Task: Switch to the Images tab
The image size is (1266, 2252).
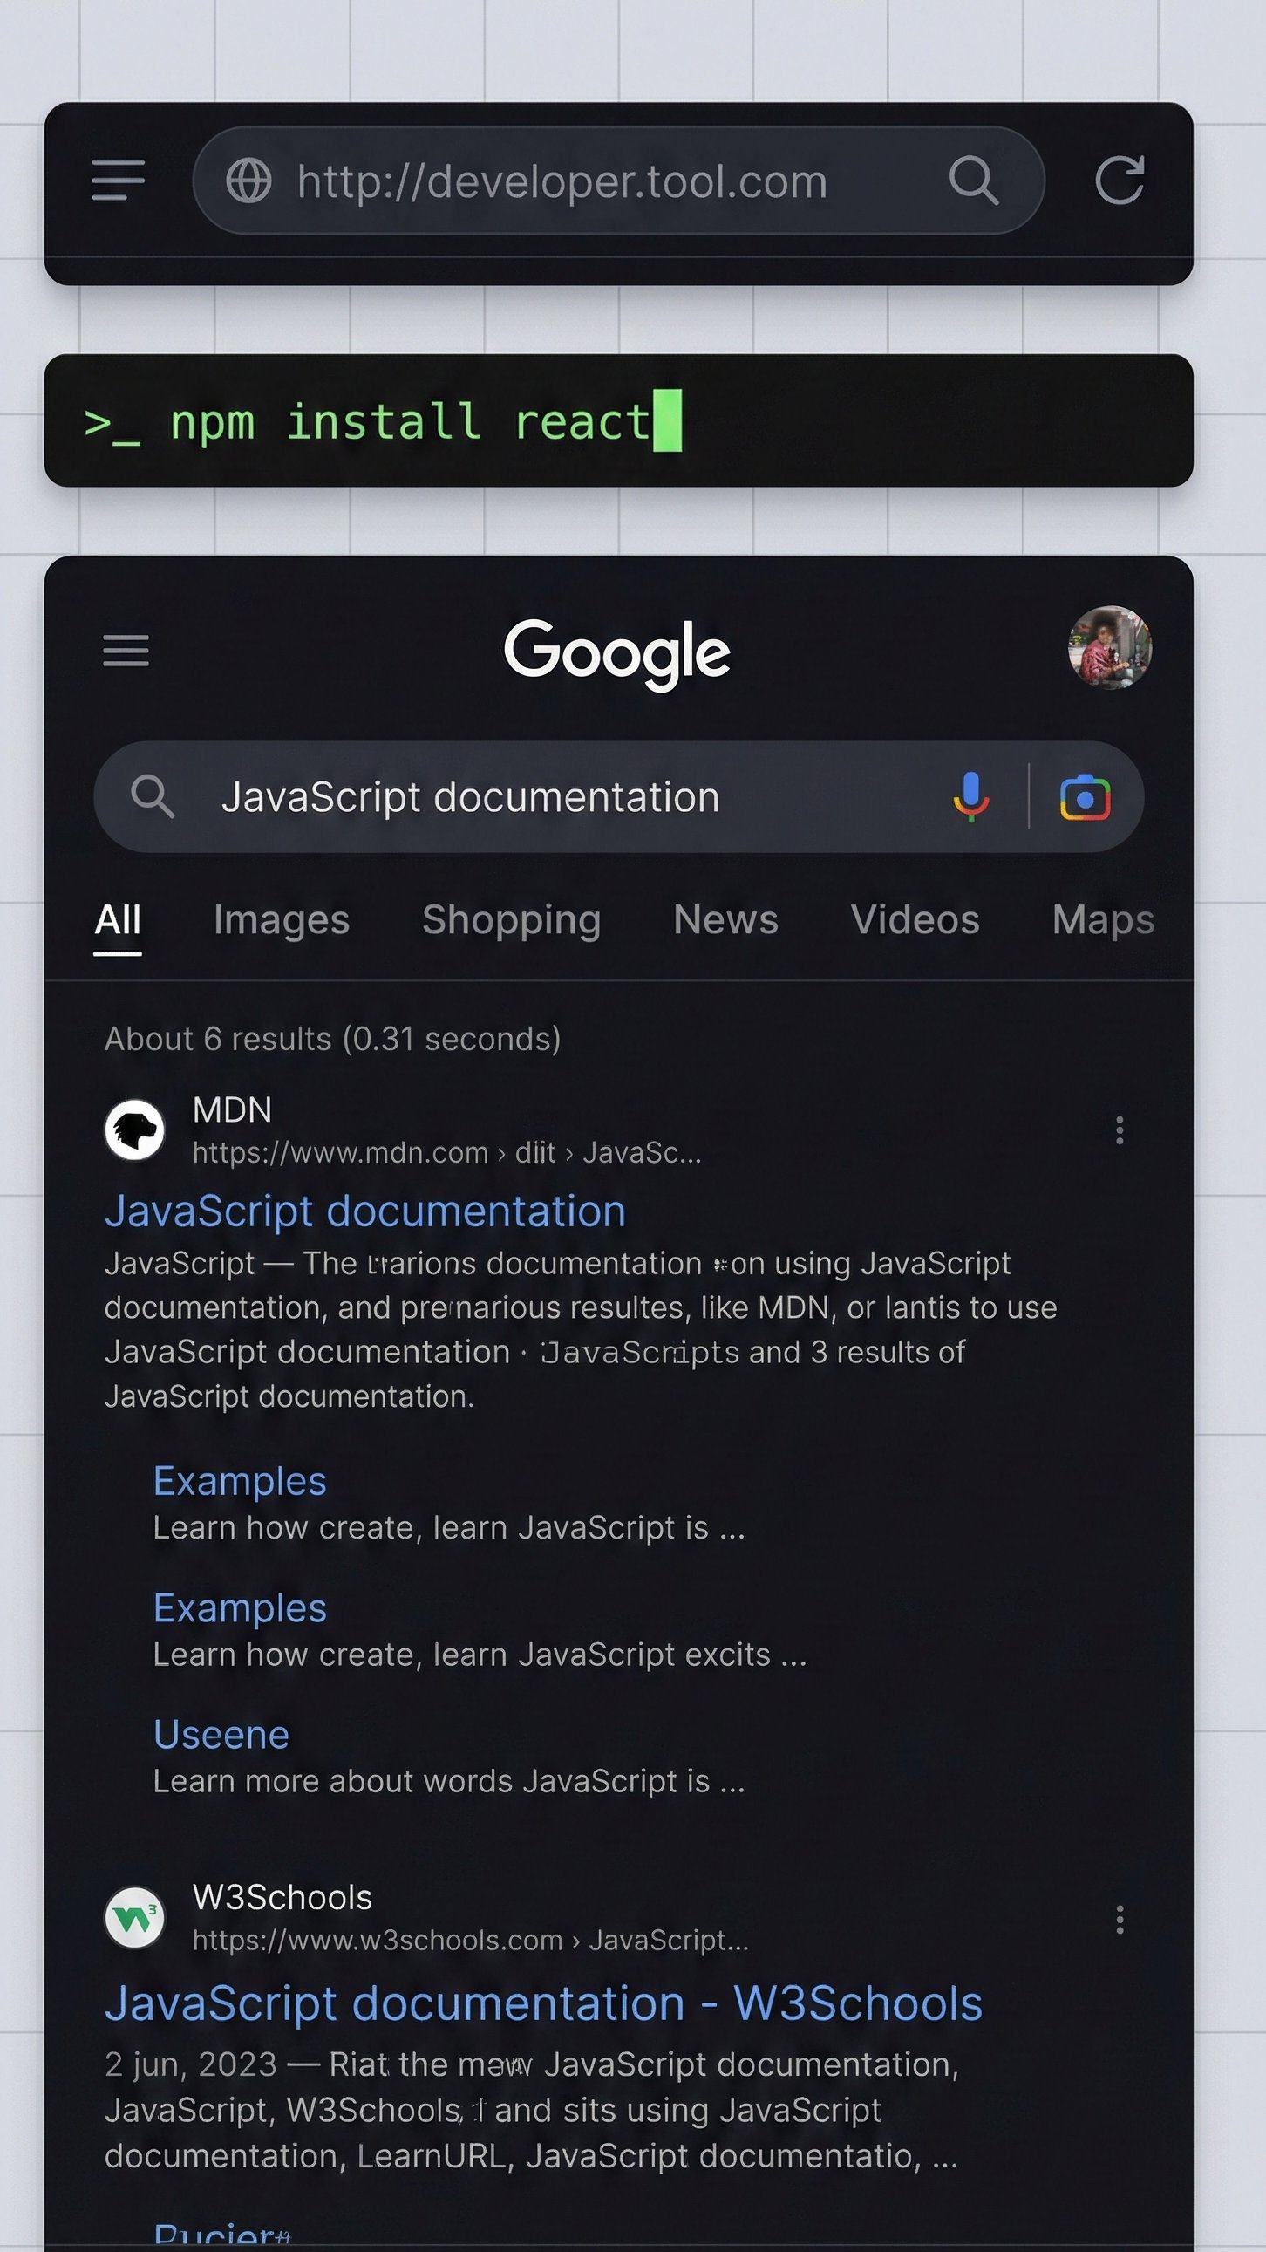Action: [x=282, y=919]
